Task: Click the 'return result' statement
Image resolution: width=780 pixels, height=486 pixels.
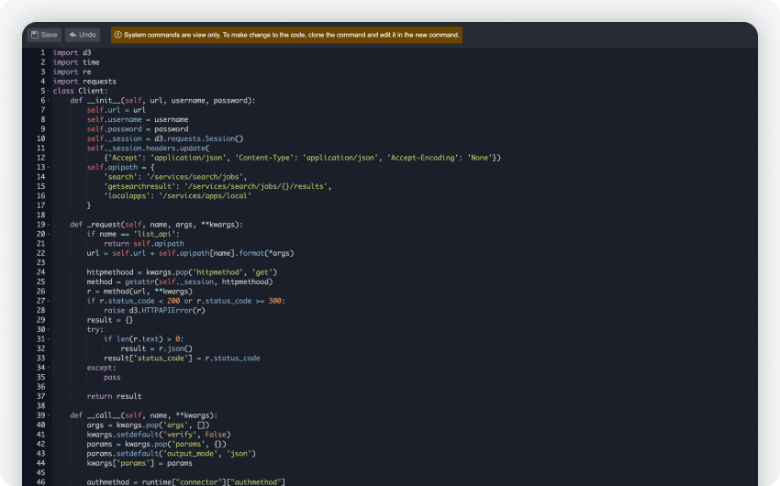Action: [x=115, y=396]
